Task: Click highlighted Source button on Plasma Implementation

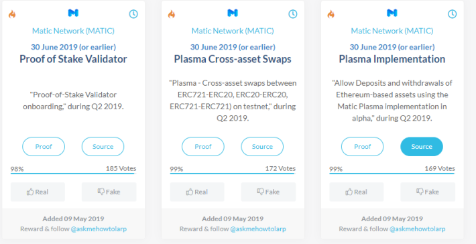Action: (x=422, y=147)
